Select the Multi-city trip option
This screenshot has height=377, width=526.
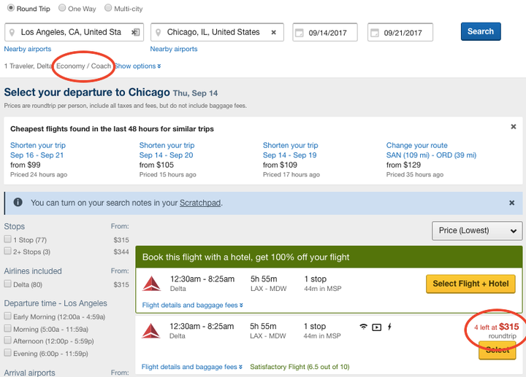point(108,8)
